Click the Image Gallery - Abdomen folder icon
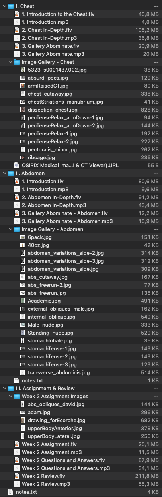 tap(17, 229)
